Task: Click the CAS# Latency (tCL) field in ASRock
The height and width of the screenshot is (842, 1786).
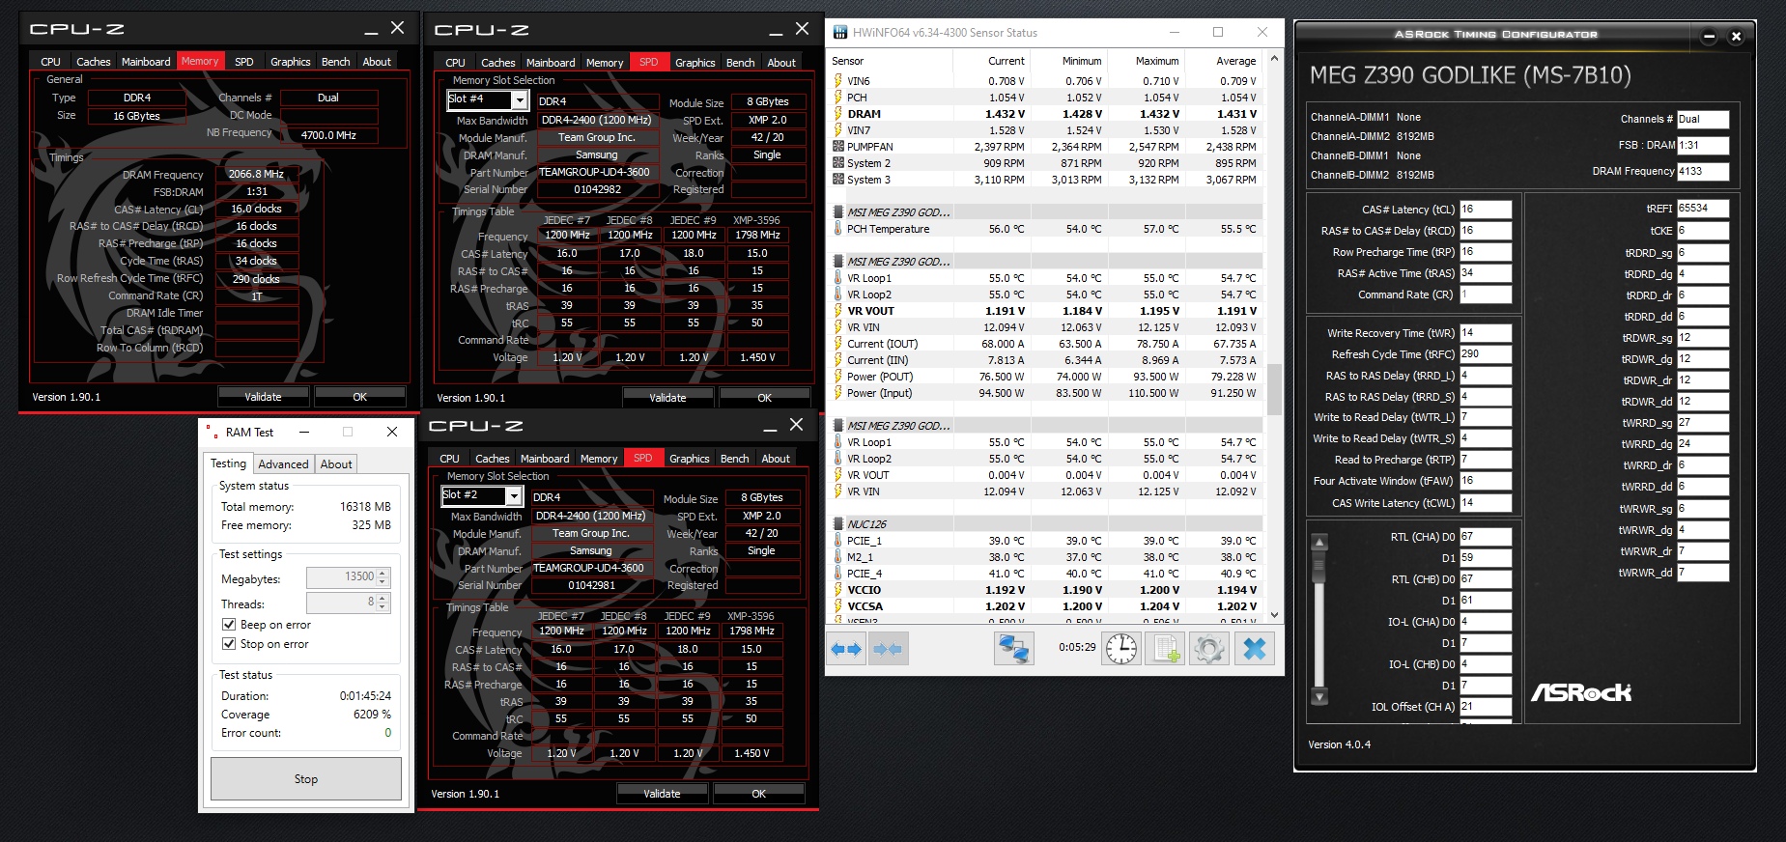Action: pos(1486,210)
